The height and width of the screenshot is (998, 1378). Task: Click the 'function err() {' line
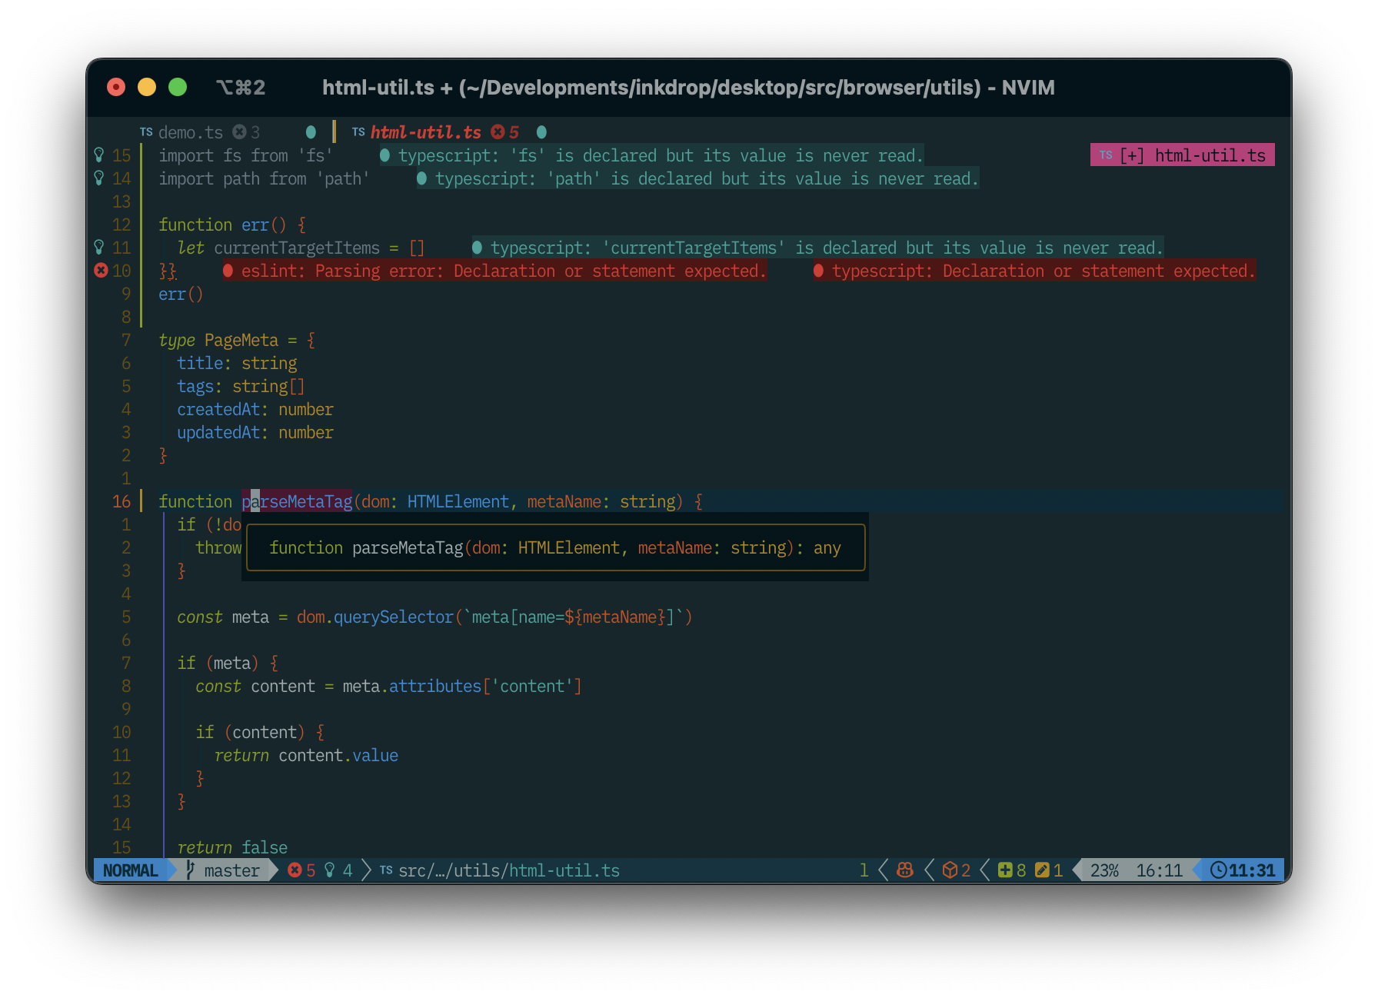tap(232, 225)
